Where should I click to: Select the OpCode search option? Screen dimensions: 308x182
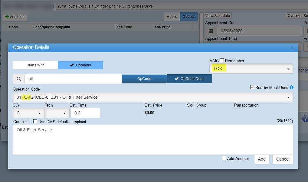[144, 79]
